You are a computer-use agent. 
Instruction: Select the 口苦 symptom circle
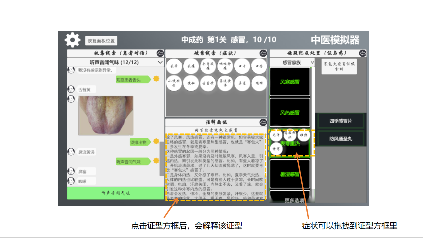pyautogui.click(x=259, y=66)
